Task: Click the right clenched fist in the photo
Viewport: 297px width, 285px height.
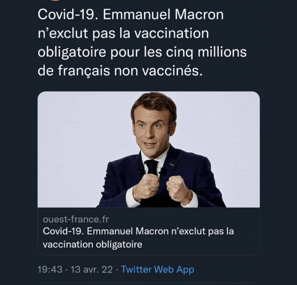Action: [x=178, y=189]
